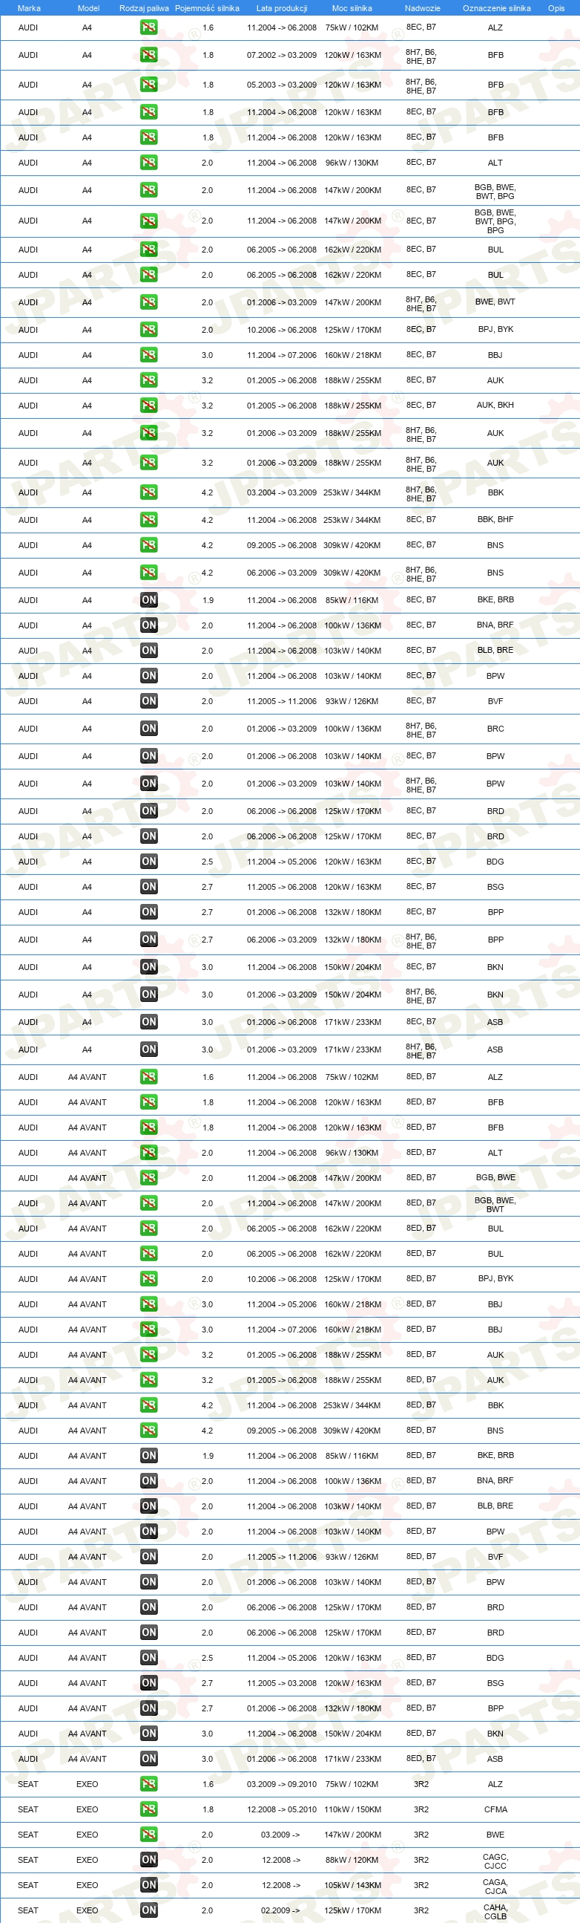This screenshot has width=580, height=1923.
Task: Click the ON icon in the A4 Avant ASB row
Action: (148, 1759)
